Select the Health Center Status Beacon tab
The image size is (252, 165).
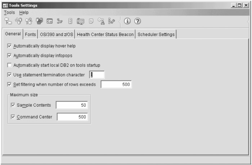tap(105, 35)
